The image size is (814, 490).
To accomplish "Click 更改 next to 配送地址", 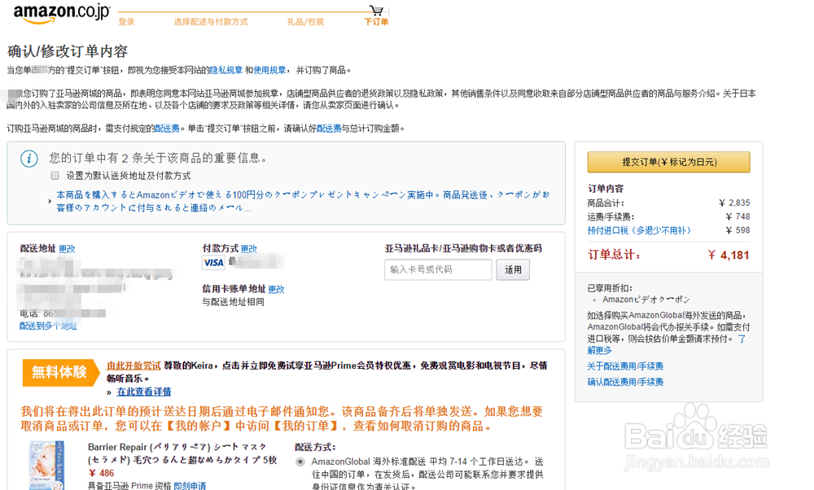I will click(67, 248).
